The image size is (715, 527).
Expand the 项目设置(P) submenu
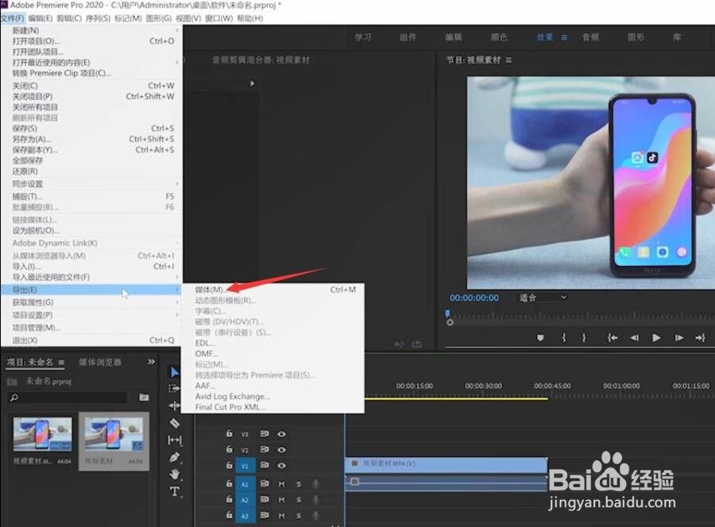pos(176,315)
